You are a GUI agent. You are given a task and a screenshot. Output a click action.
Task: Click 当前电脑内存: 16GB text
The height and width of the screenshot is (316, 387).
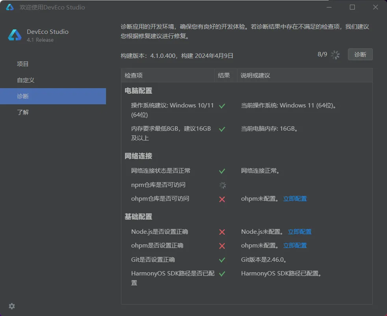coord(270,129)
